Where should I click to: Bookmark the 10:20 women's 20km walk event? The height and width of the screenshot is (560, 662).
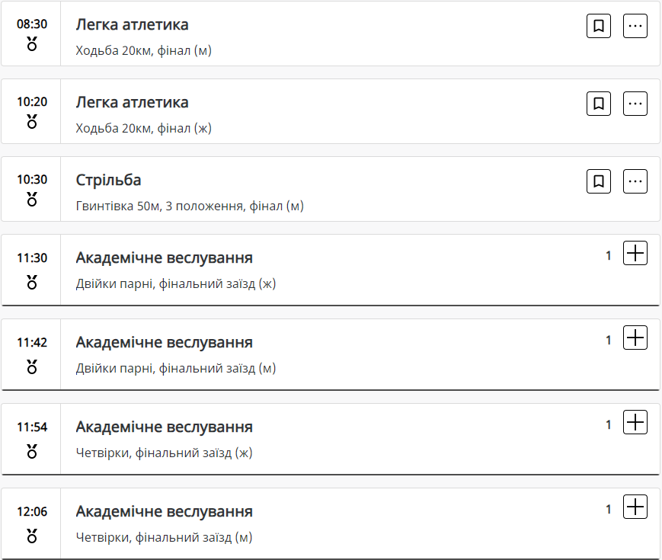click(x=599, y=103)
